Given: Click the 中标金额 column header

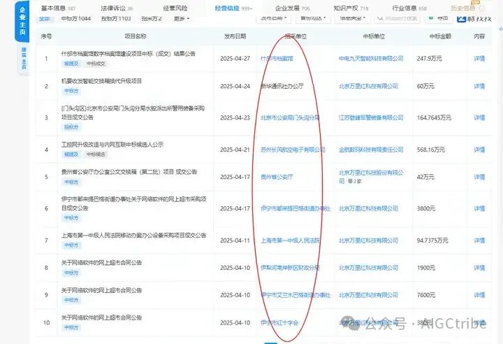Looking at the screenshot, I should coord(440,36).
